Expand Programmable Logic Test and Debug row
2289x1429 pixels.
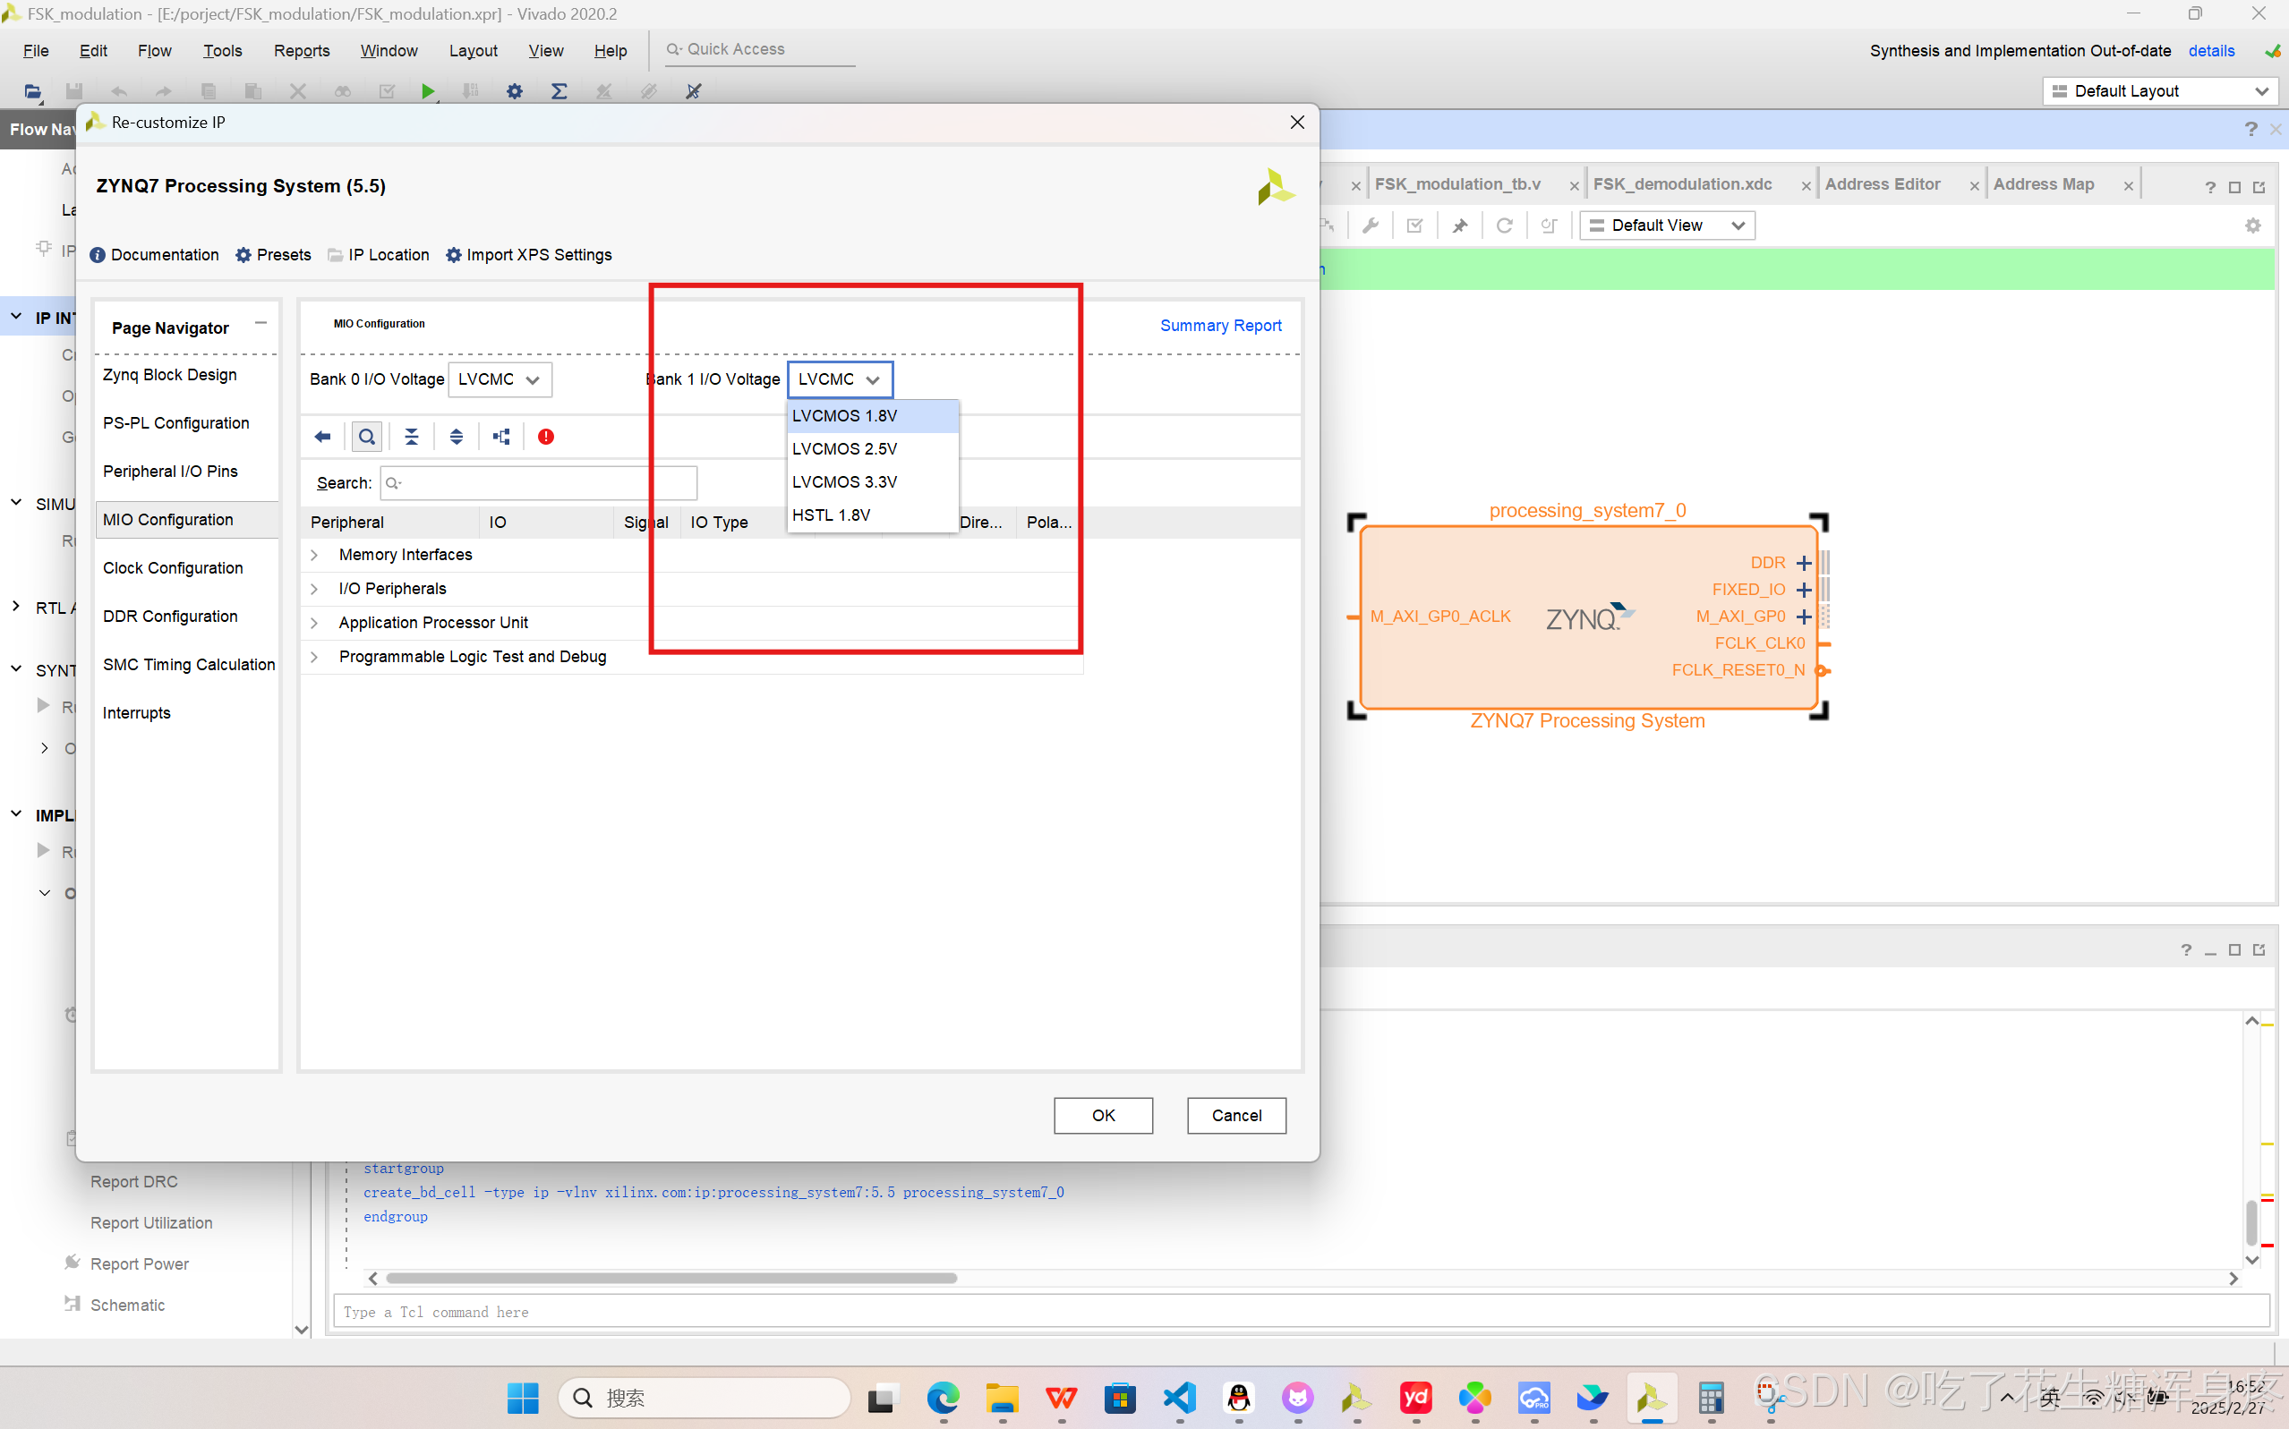[314, 657]
